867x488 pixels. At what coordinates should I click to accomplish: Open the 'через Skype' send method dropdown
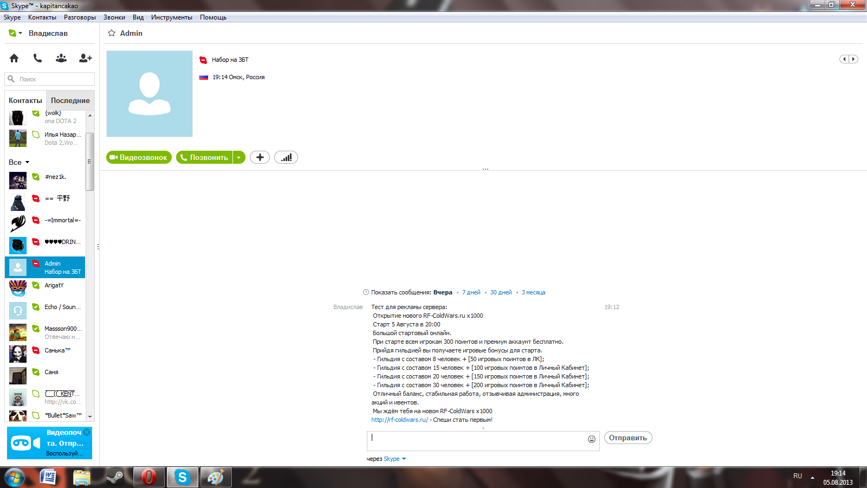394,459
